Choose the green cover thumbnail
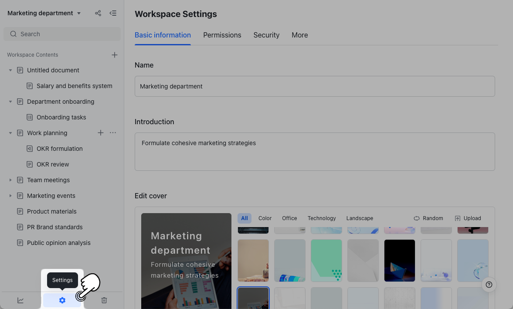The image size is (513, 309). point(326,260)
